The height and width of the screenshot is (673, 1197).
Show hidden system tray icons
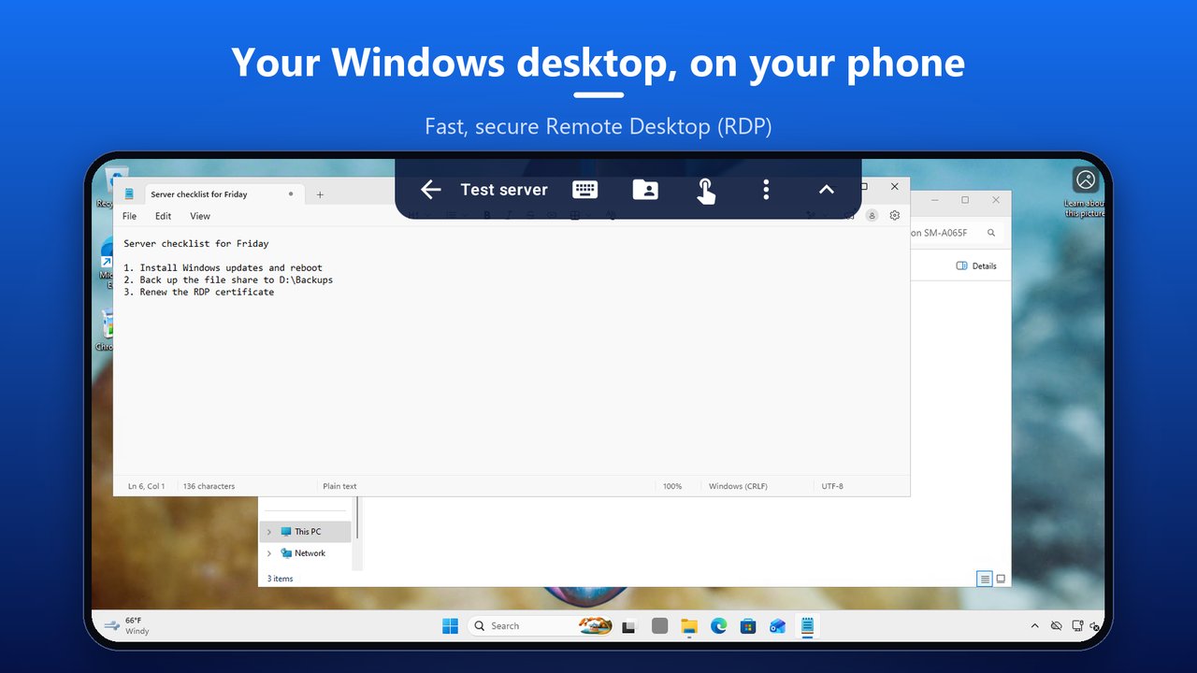click(x=1034, y=625)
